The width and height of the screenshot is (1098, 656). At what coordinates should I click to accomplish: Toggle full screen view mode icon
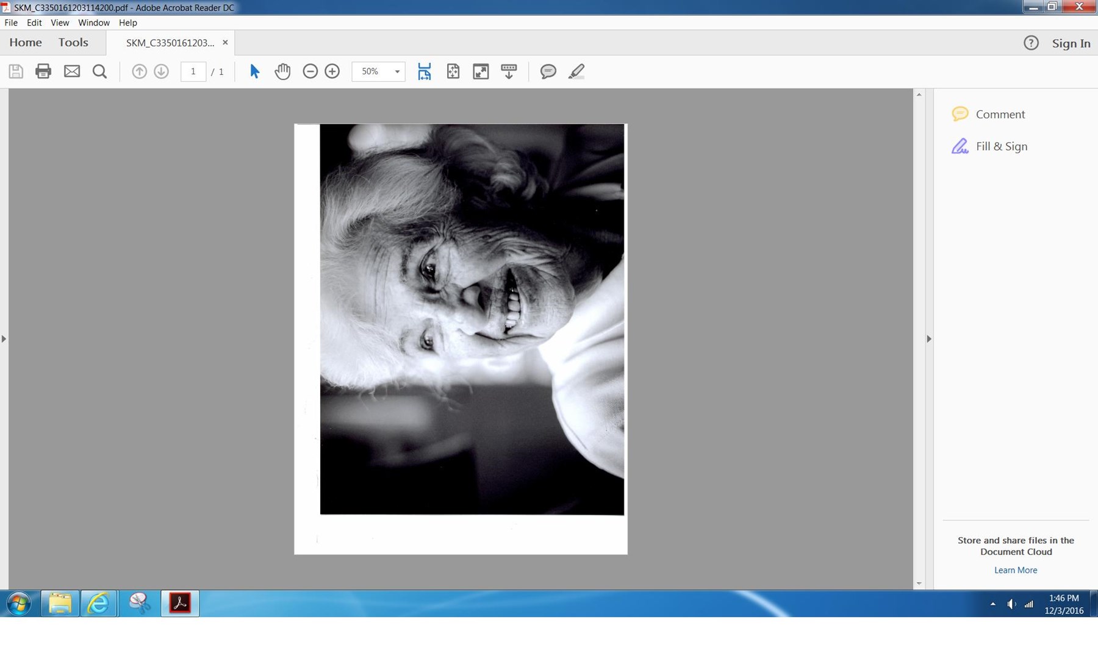(x=481, y=71)
